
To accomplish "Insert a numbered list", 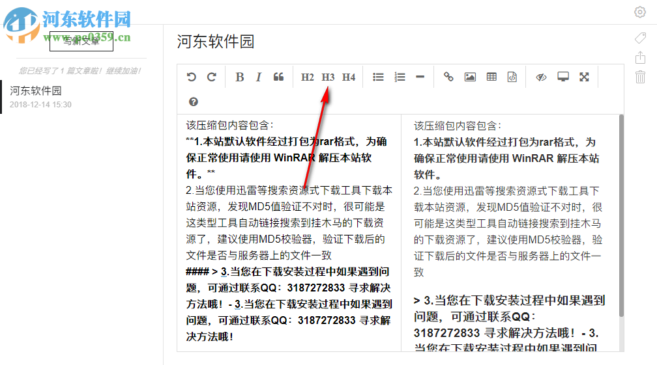I will pos(400,77).
